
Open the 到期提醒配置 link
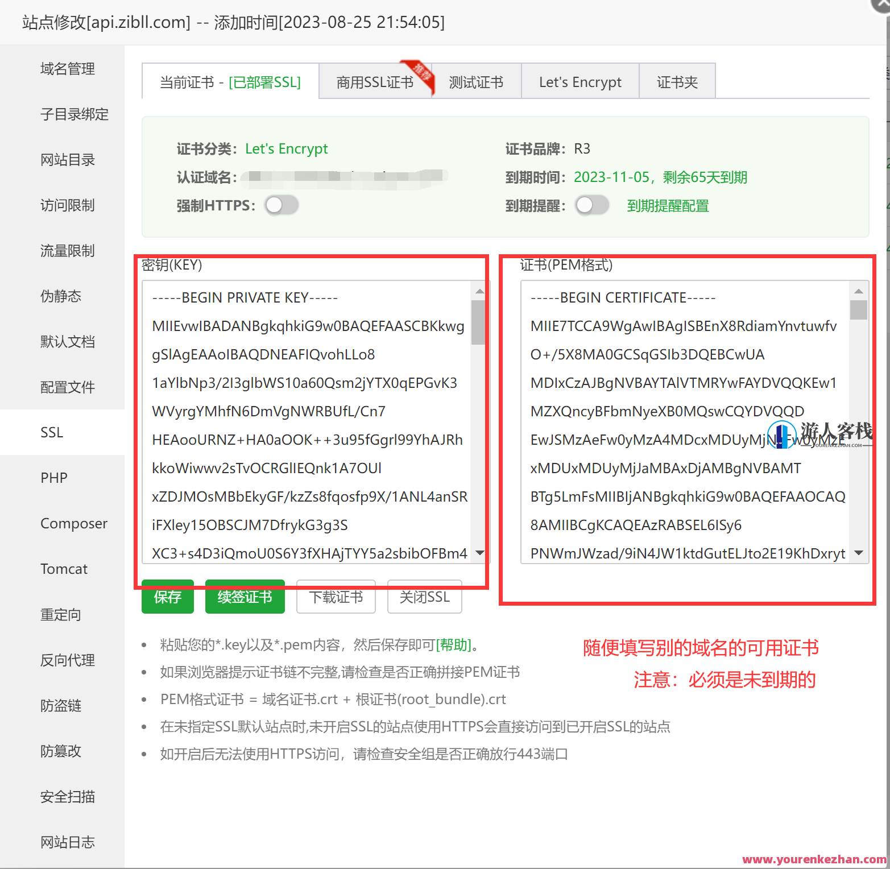pyautogui.click(x=668, y=206)
